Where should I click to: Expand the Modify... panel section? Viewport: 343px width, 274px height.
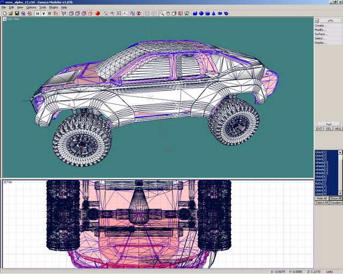tap(320, 29)
